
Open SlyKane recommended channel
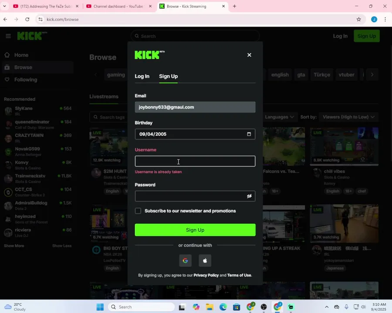(x=37, y=111)
